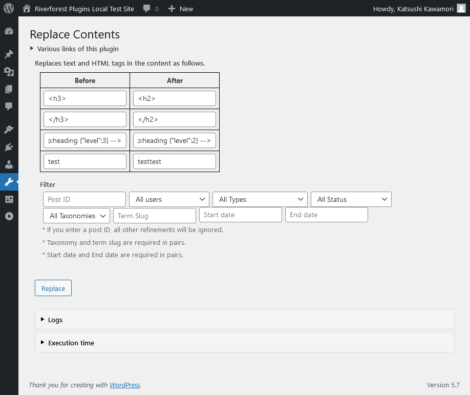Click the Version 5.7 footer text
The height and width of the screenshot is (395, 470).
(443, 385)
